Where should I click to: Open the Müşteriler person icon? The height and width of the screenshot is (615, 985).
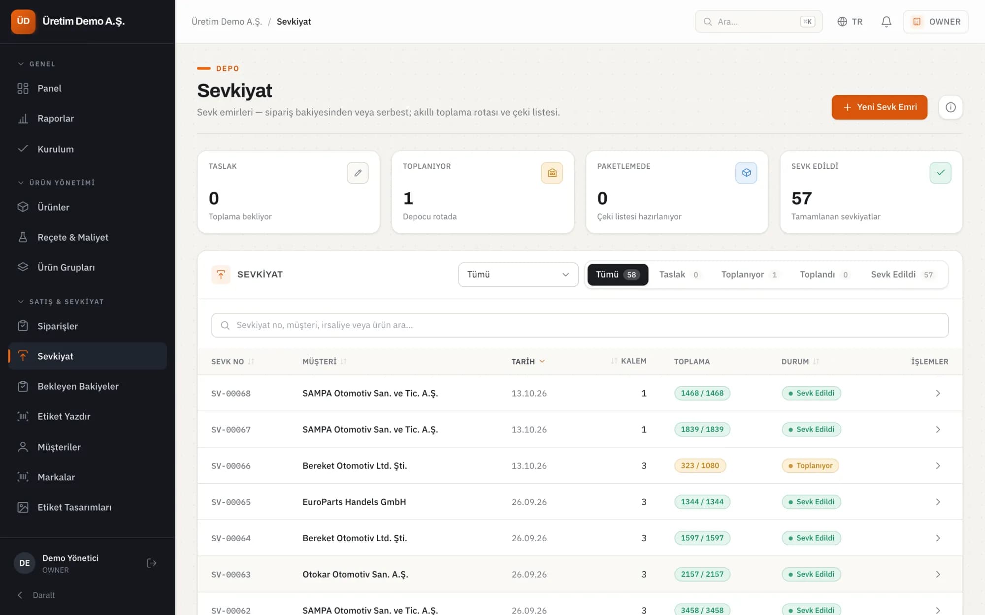tap(23, 447)
